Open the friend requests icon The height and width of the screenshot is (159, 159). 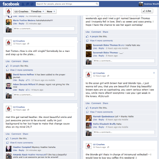click(23, 4)
